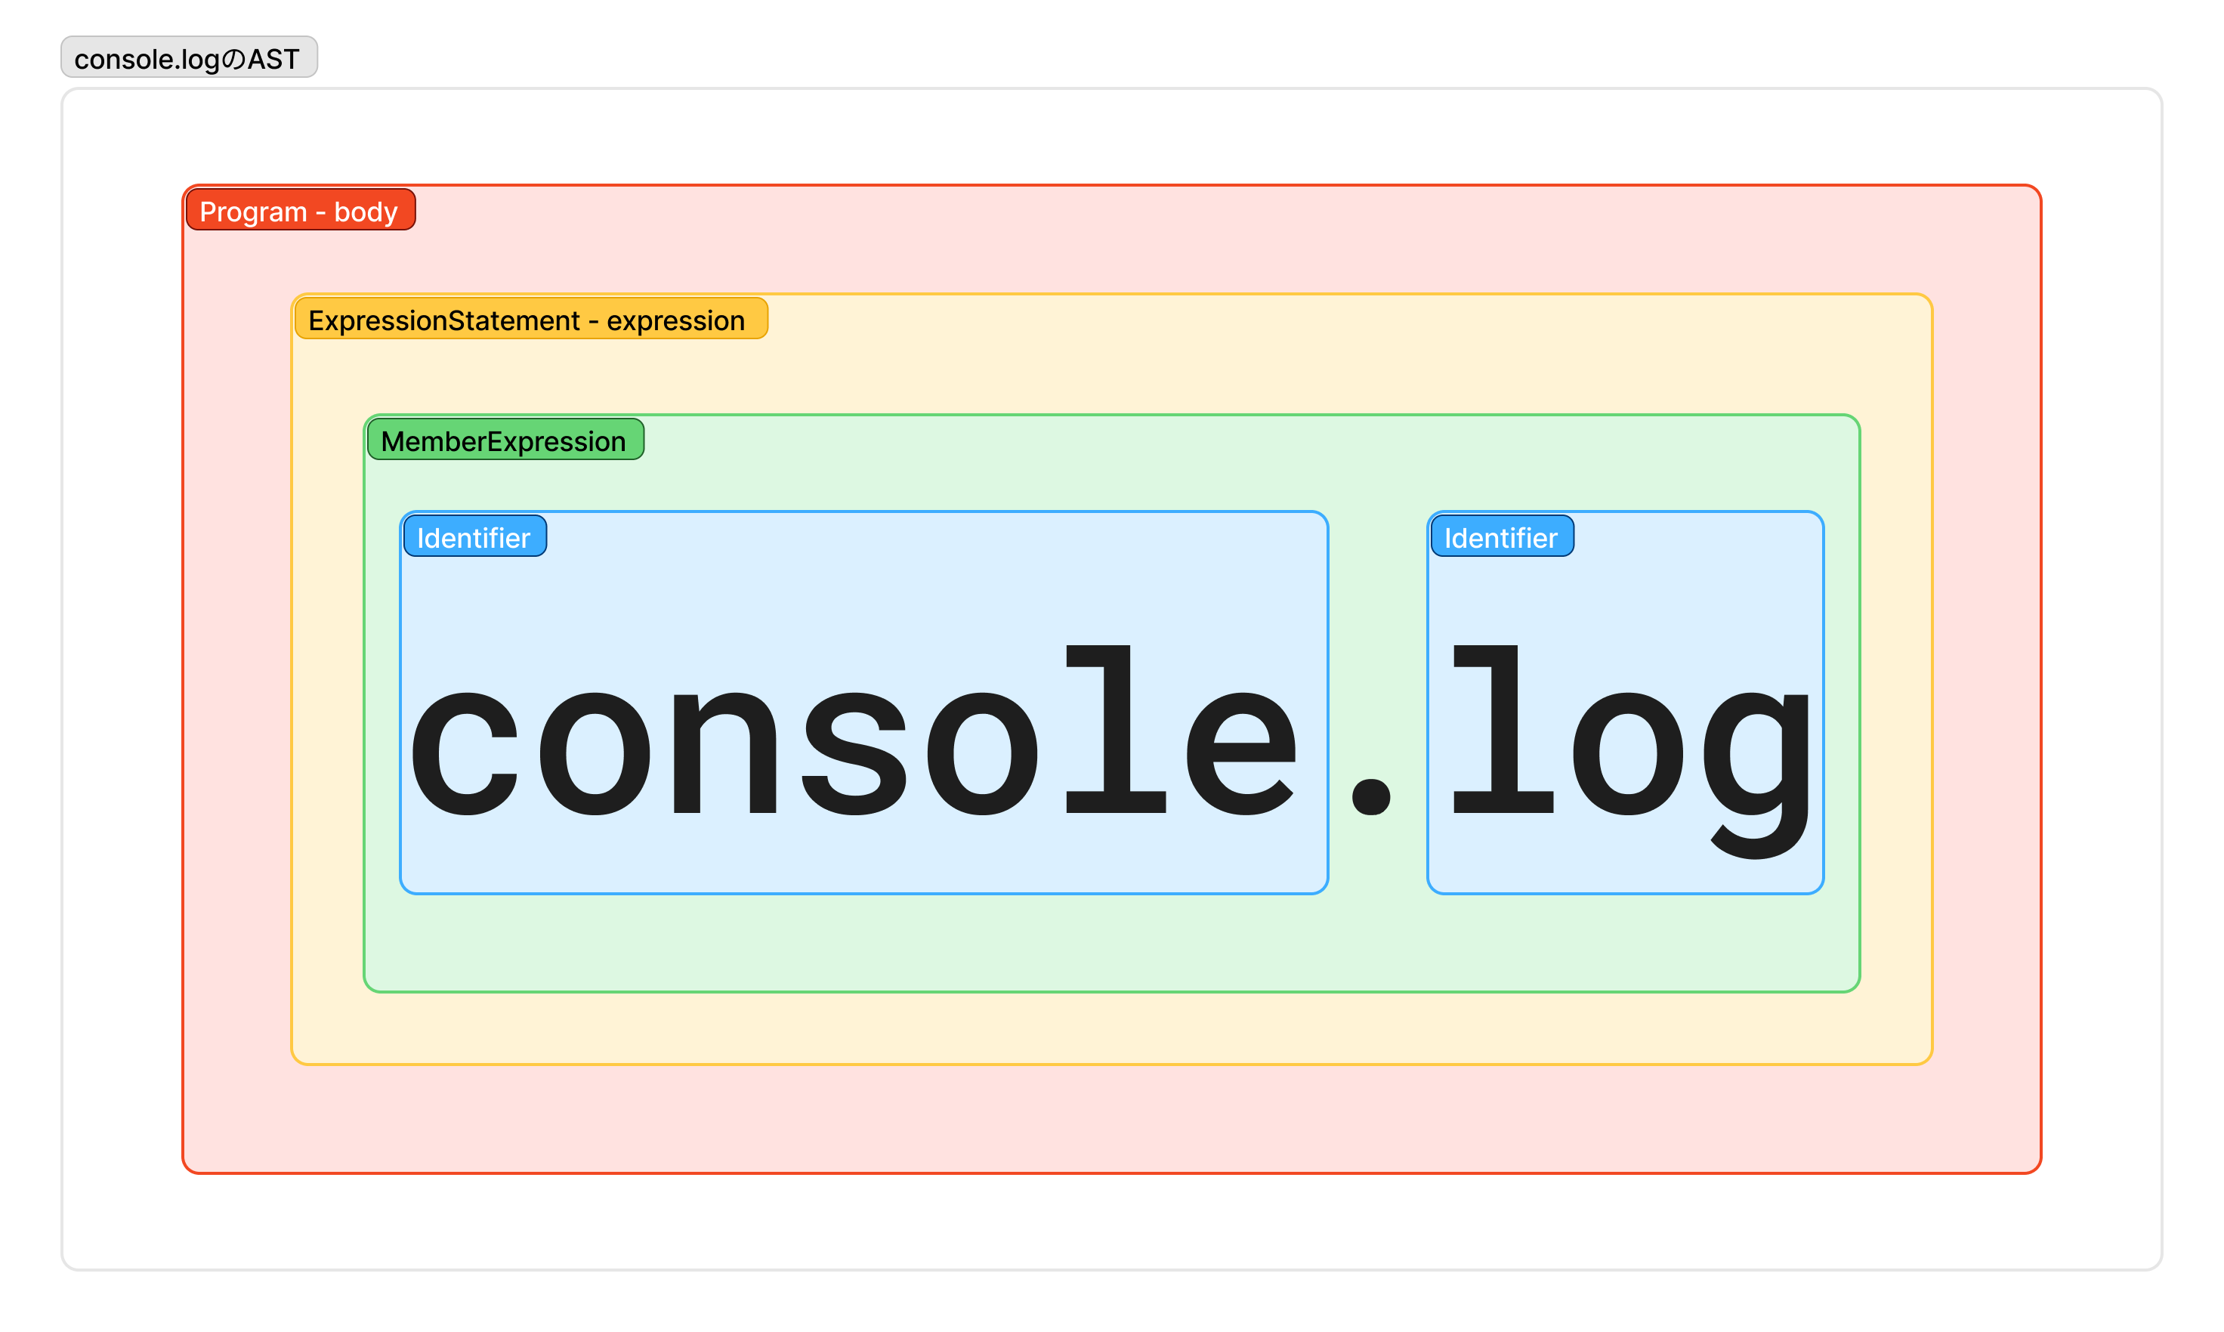Screen dimensions: 2224x1332
Task: Click the letter s in console
Action: point(854,754)
